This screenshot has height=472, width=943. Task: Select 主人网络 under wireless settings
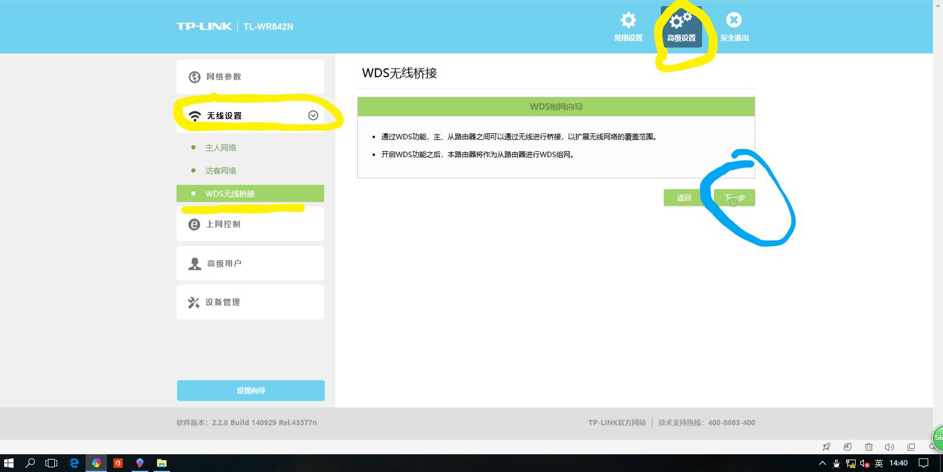click(x=220, y=147)
